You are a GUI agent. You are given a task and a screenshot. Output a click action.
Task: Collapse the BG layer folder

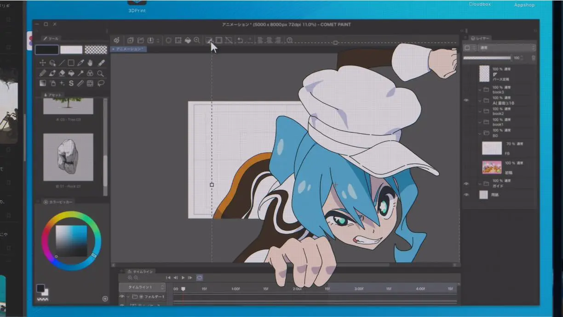coord(480,133)
